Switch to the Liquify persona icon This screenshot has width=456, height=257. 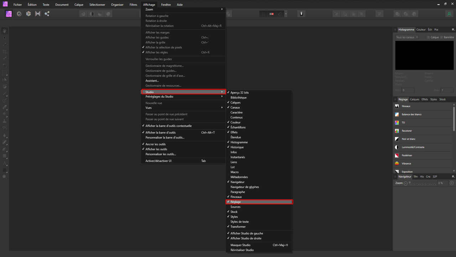coord(19,14)
